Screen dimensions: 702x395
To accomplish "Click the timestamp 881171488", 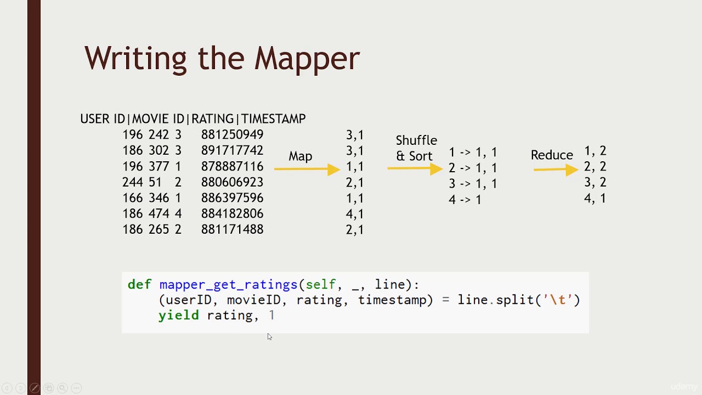I will (x=232, y=229).
